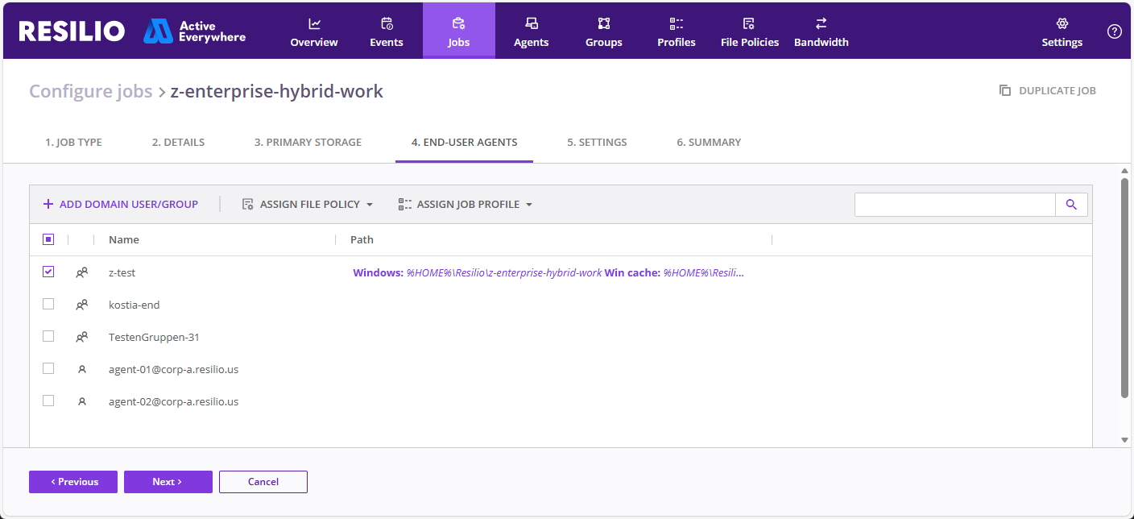Uncheck the z-test row checkbox
This screenshot has height=519, width=1134.
[48, 272]
